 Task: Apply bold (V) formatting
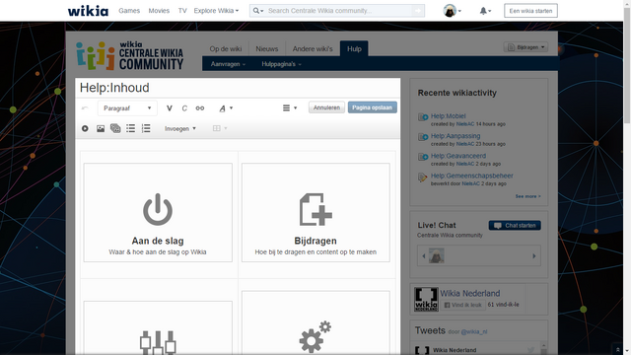click(x=170, y=107)
